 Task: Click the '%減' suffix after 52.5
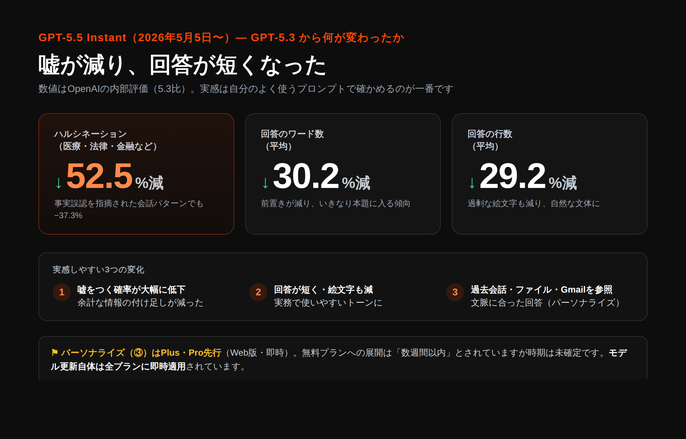(149, 183)
